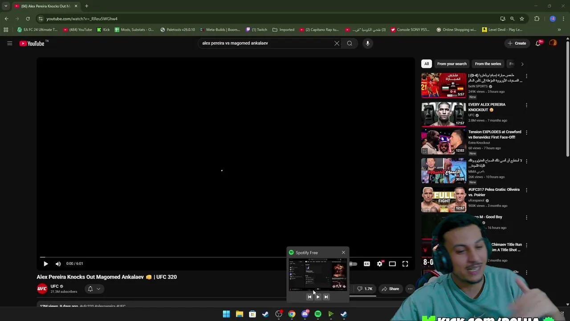Seek on the video progress bar
Viewport: 570px width, 321px height.
(226, 257)
